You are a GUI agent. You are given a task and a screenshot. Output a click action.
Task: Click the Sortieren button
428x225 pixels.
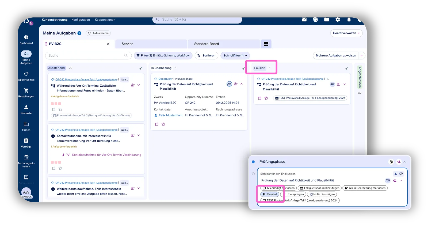tap(207, 56)
